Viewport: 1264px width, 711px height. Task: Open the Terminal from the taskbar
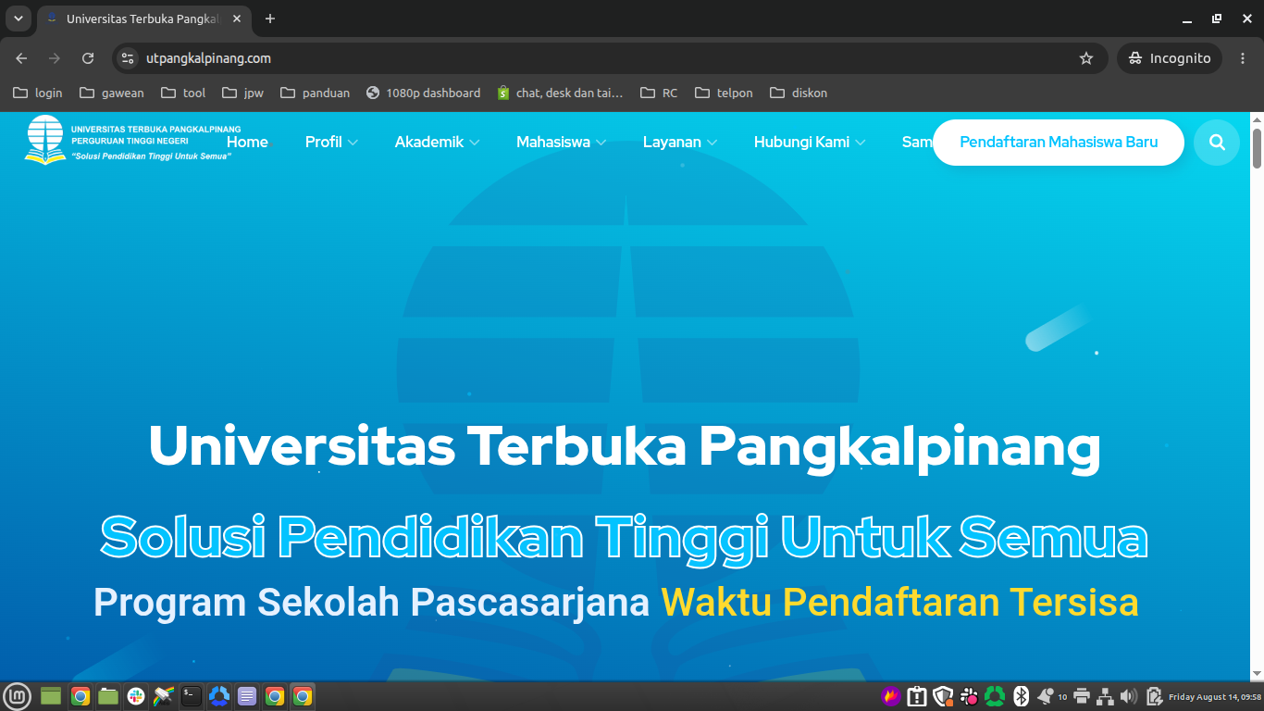click(192, 696)
